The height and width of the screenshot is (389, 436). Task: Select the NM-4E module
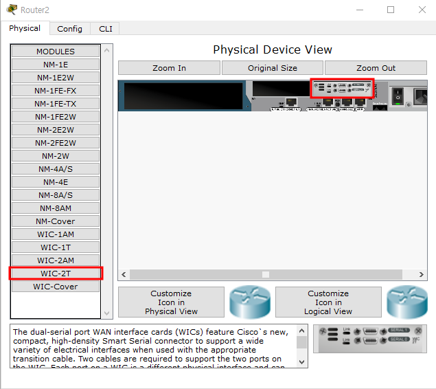[x=56, y=182]
